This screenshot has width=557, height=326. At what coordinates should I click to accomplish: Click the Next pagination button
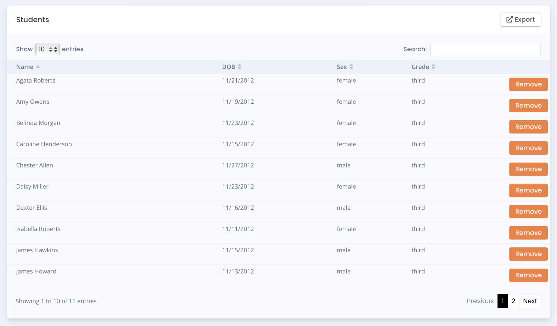tap(530, 301)
